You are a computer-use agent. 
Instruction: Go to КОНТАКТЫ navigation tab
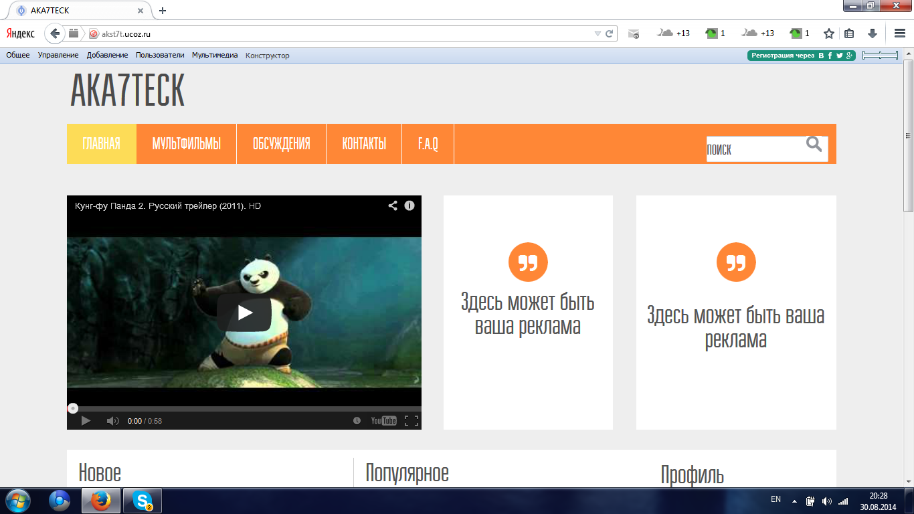pyautogui.click(x=364, y=144)
